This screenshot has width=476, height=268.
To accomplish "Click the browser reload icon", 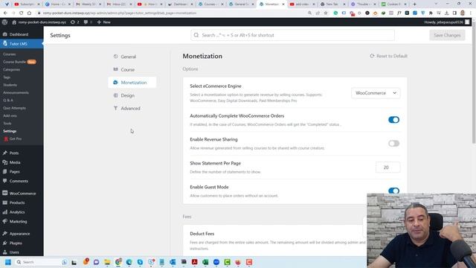I will [22, 13].
